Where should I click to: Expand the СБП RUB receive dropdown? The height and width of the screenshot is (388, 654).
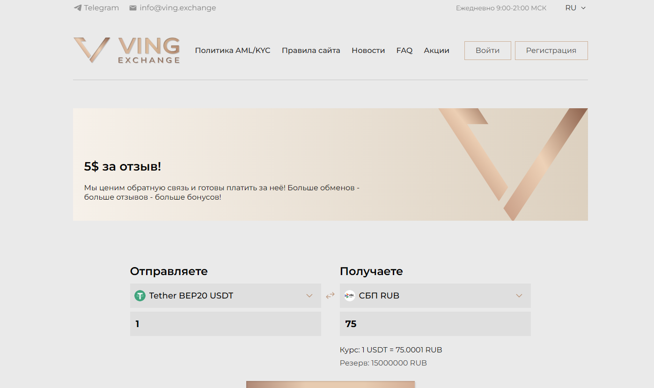pos(435,296)
